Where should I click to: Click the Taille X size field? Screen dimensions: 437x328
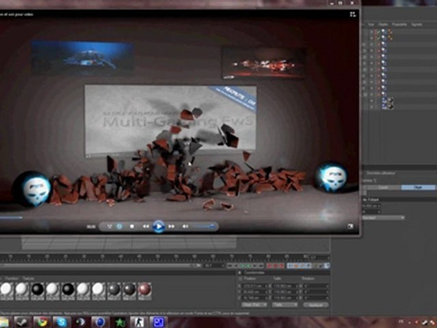tap(285, 286)
